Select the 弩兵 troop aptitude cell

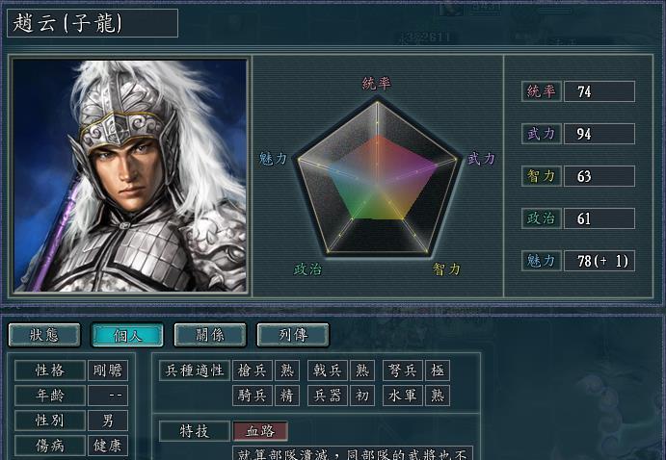pos(402,371)
